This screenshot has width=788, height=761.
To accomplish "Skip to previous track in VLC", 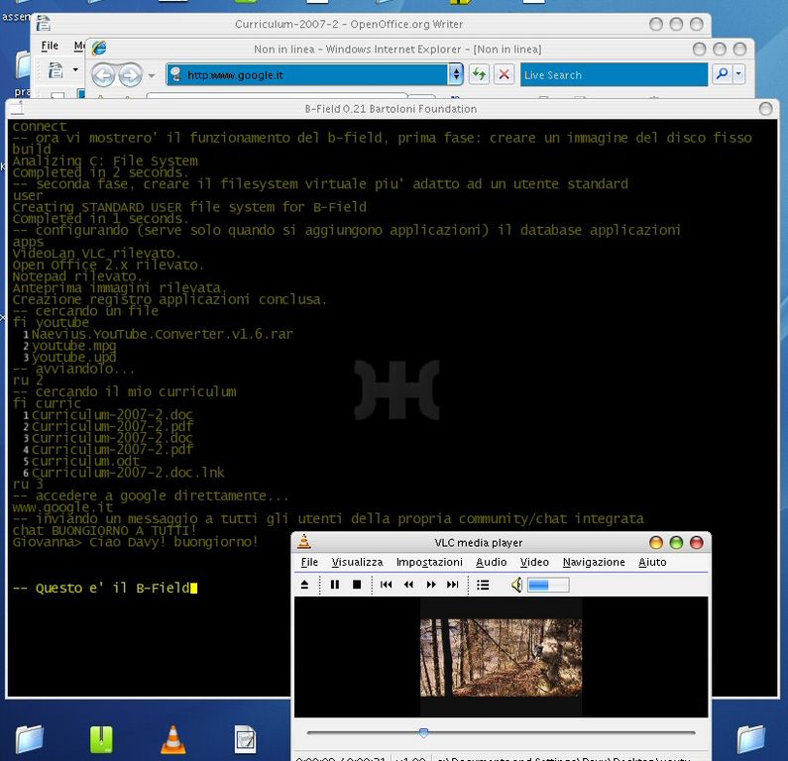I will point(387,585).
